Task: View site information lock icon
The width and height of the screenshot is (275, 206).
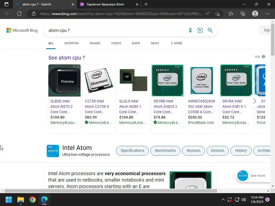Action: [x=34, y=14]
